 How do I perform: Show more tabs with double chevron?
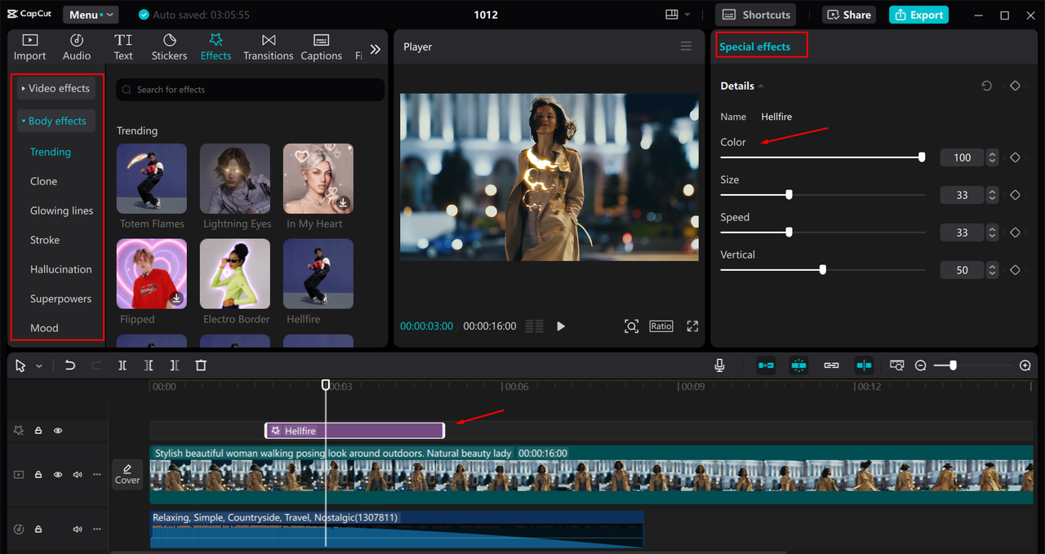click(375, 49)
